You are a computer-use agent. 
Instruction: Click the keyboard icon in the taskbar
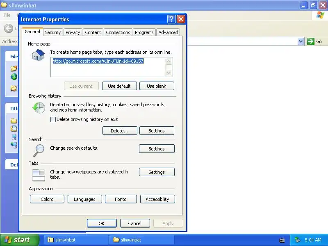point(282,240)
